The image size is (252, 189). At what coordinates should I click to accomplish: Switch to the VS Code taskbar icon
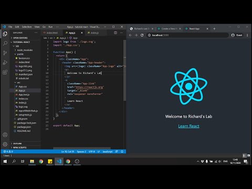(x=59, y=161)
